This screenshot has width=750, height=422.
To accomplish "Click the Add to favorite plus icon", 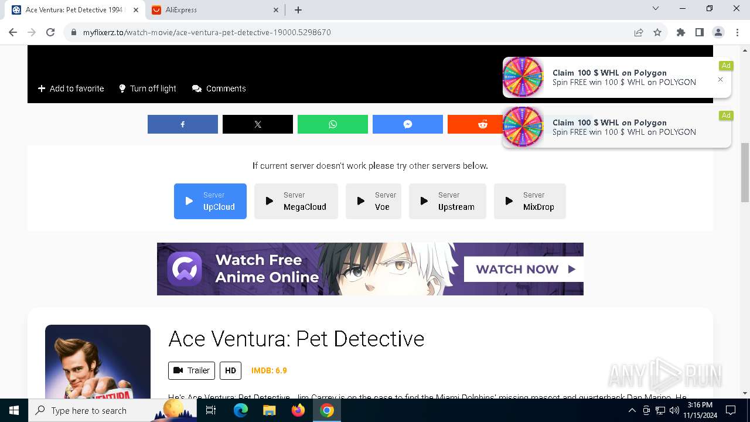I will tap(42, 89).
